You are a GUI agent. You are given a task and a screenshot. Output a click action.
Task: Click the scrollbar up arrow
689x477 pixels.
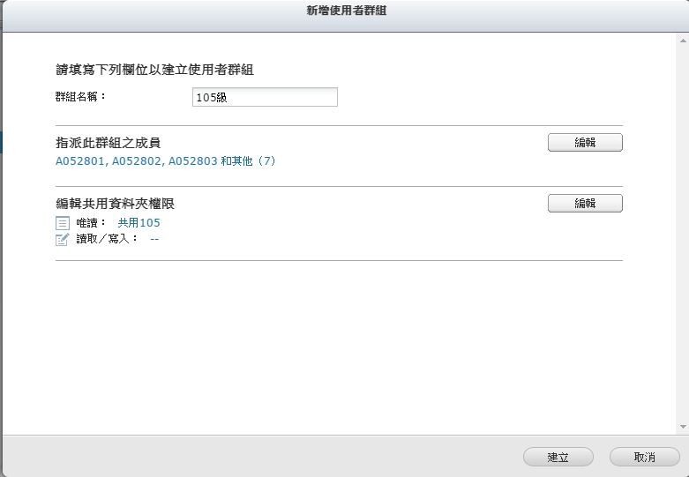(683, 39)
